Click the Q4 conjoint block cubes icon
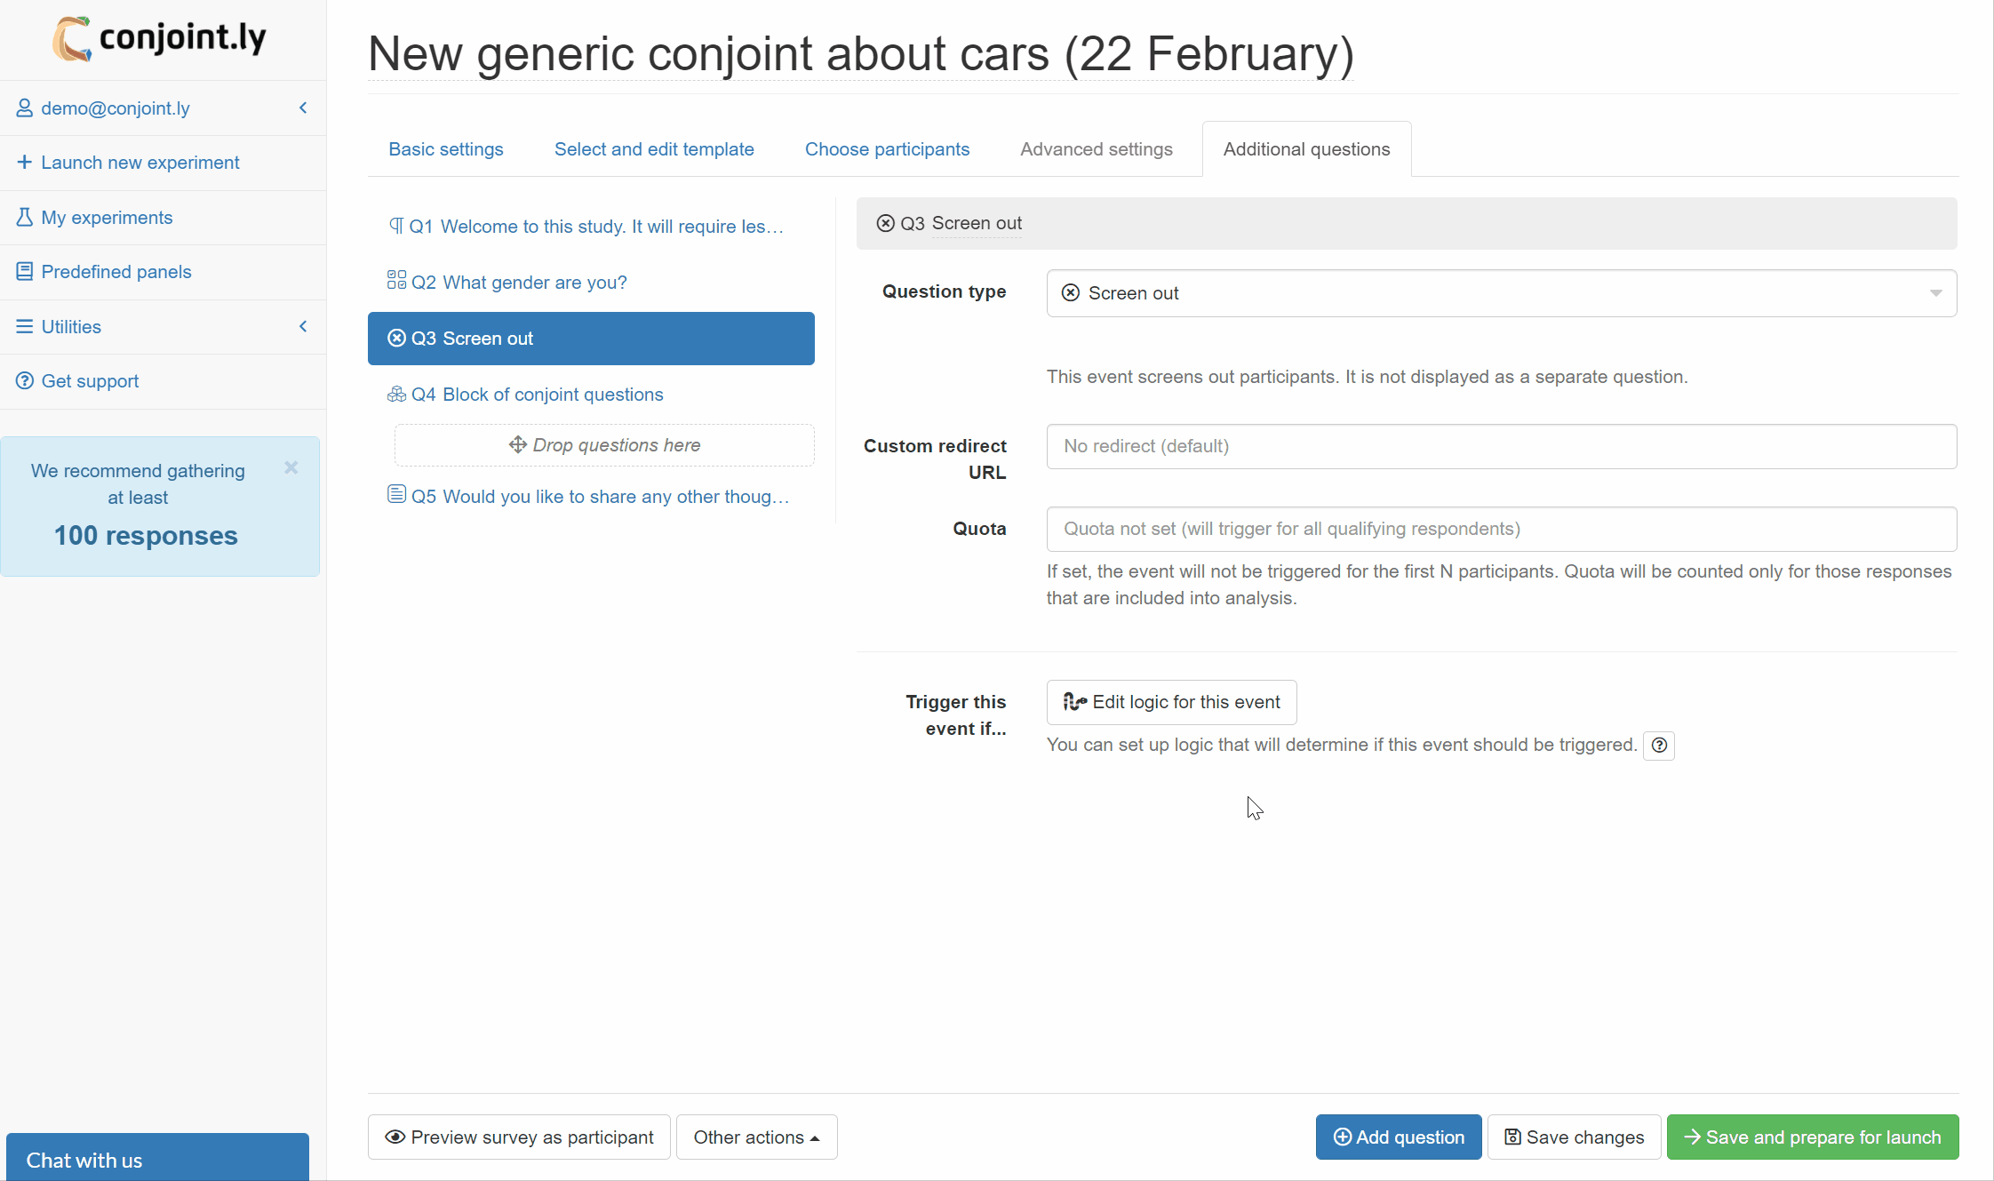The image size is (1994, 1181). click(x=396, y=394)
